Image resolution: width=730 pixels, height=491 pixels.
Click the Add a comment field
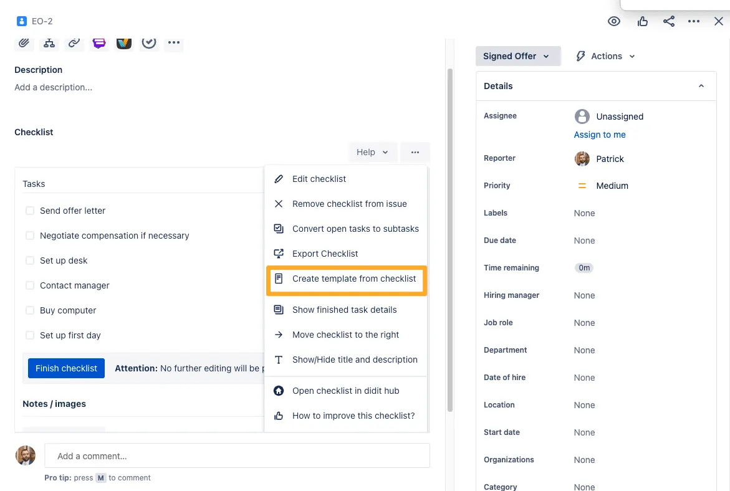pos(237,455)
